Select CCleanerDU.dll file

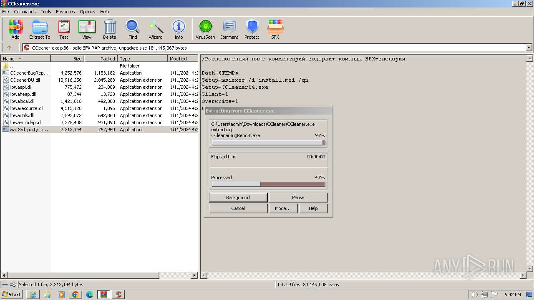point(99,80)
